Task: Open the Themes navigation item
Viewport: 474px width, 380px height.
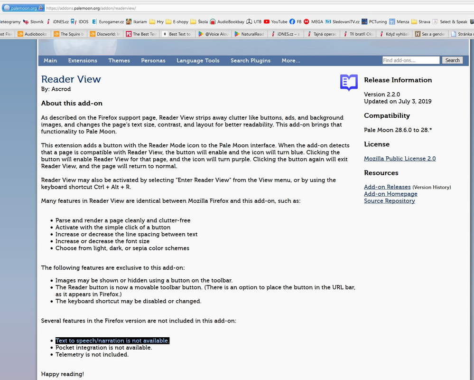Action: [119, 60]
